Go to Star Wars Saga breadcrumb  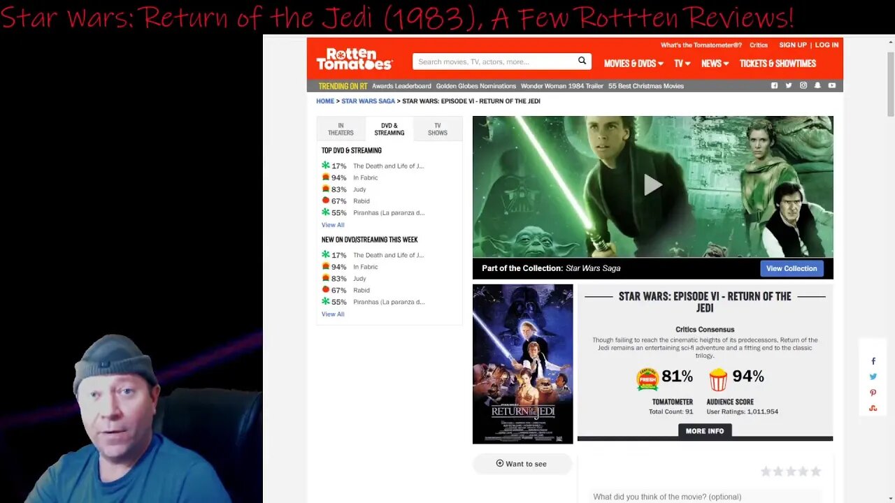[x=368, y=101]
